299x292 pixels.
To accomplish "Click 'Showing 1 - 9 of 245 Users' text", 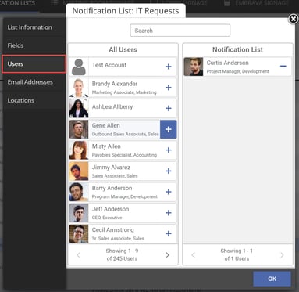I will (122, 254).
